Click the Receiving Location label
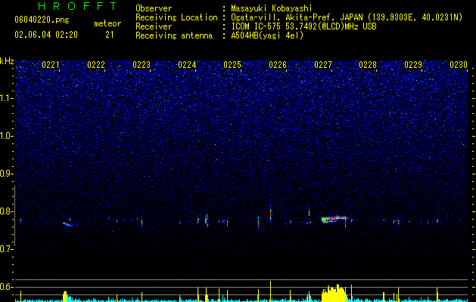The width and height of the screenshot is (476, 302). [176, 17]
